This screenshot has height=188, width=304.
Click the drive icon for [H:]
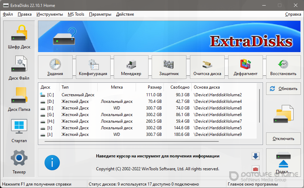point(43,121)
